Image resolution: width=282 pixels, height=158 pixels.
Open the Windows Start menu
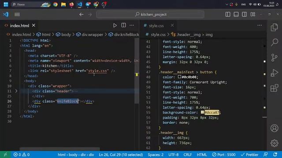click(x=6, y=4)
